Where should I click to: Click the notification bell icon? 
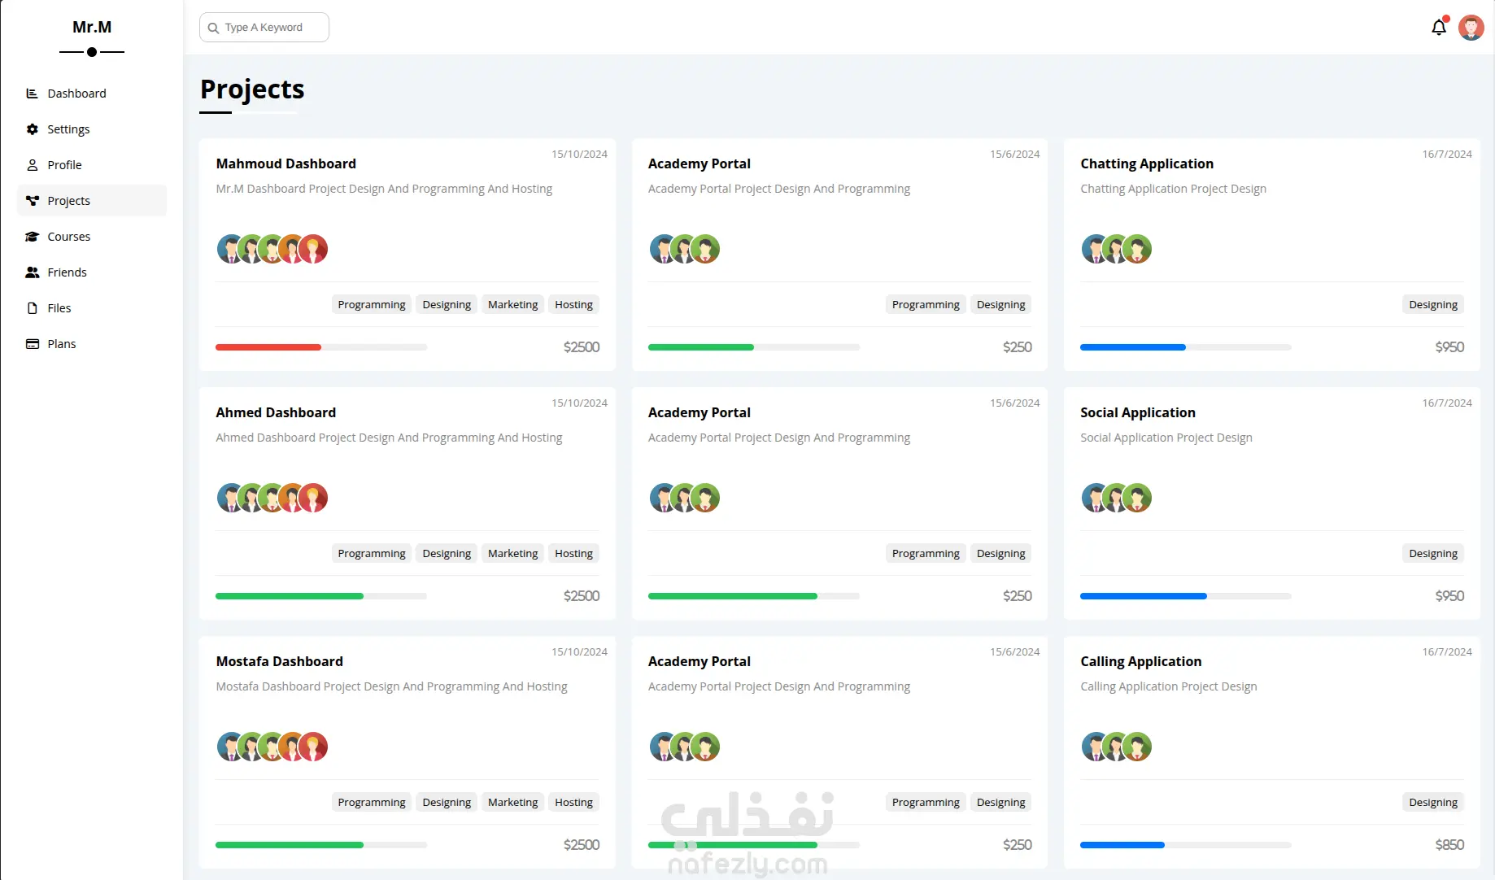[1438, 28]
